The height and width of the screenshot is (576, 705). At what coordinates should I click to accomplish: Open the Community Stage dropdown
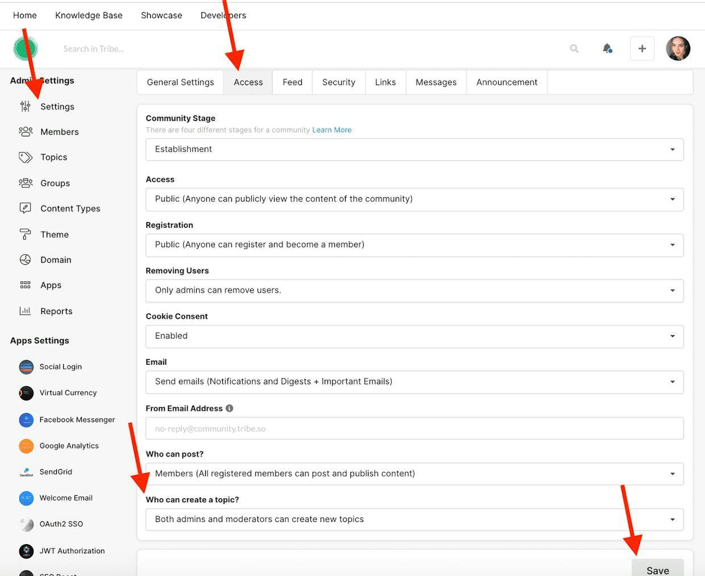(x=414, y=149)
